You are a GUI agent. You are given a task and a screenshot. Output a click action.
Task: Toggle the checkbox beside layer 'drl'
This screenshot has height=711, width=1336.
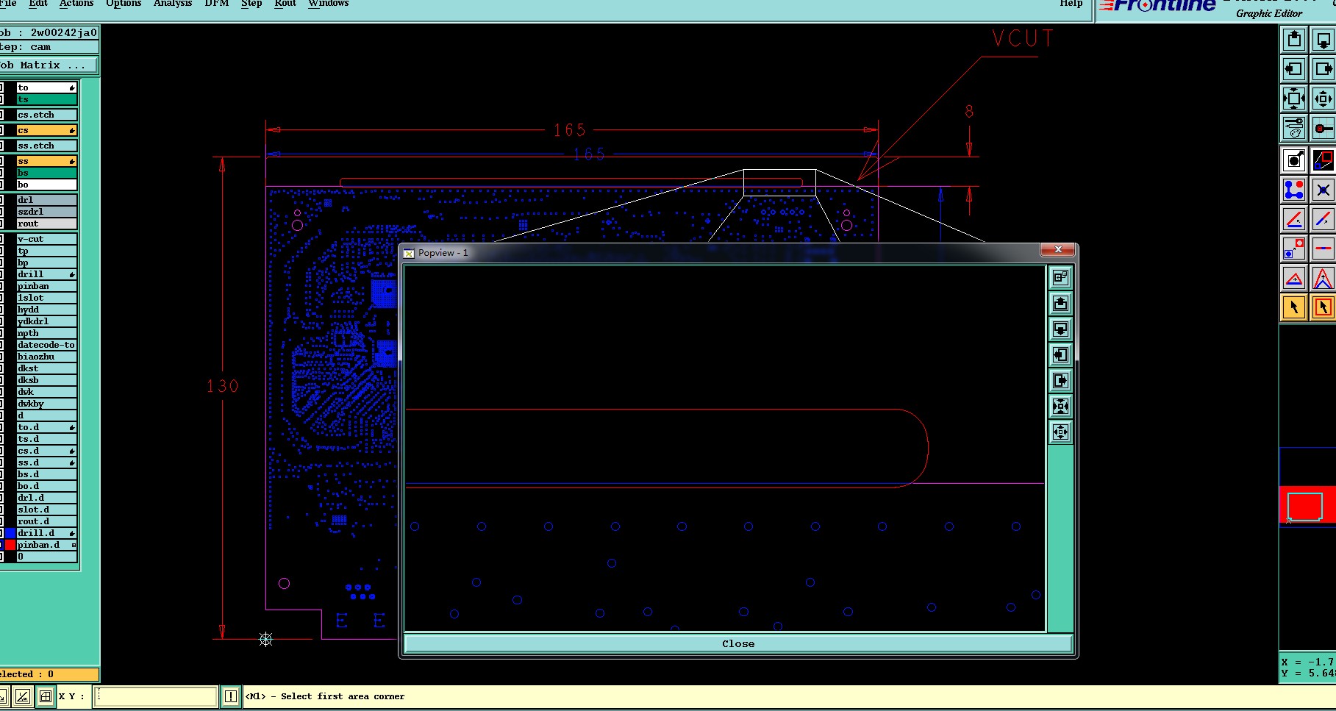tap(1, 200)
